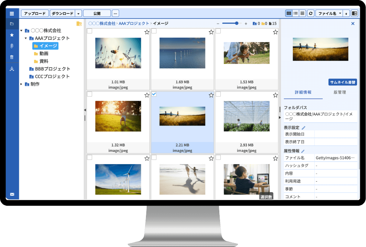Image resolution: width=366 pixels, height=247 pixels.
Task: Select checkbox of 1.53 MB image
Action: (x=218, y=31)
